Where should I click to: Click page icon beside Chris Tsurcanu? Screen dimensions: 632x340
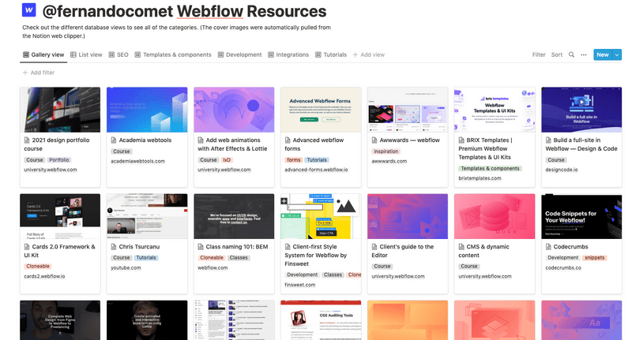[114, 247]
